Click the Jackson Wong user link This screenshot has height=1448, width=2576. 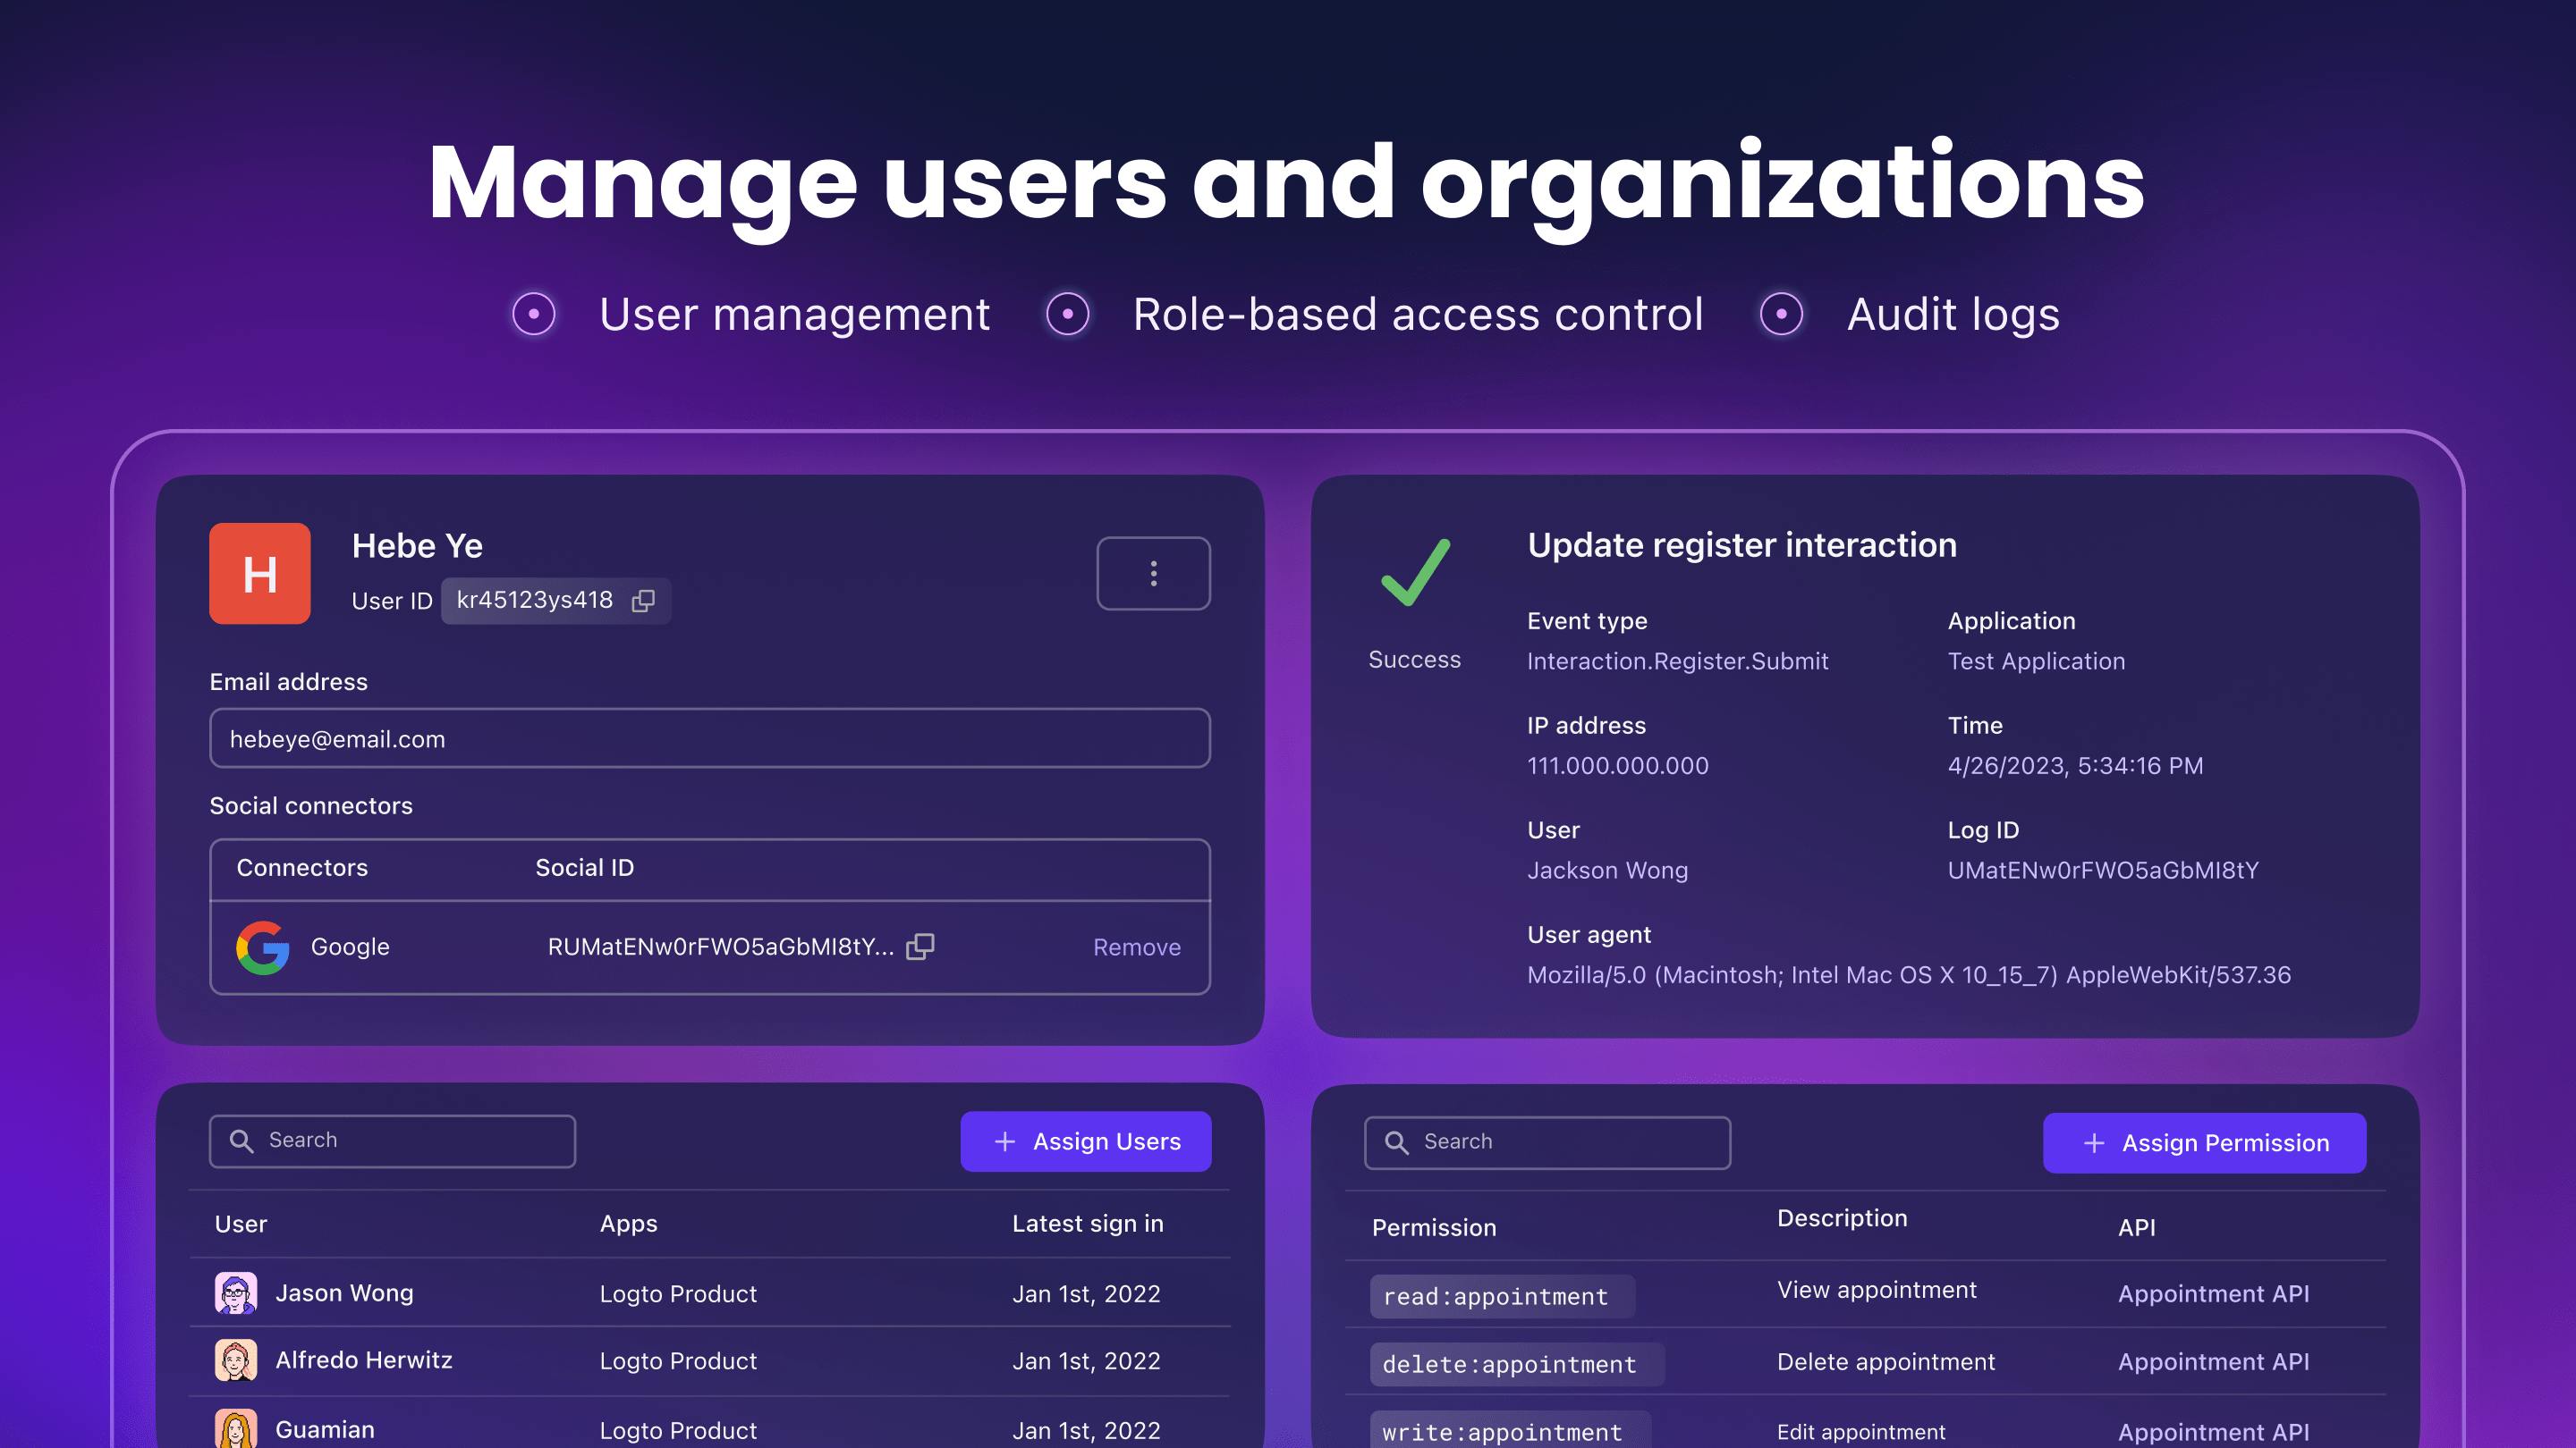1607,871
